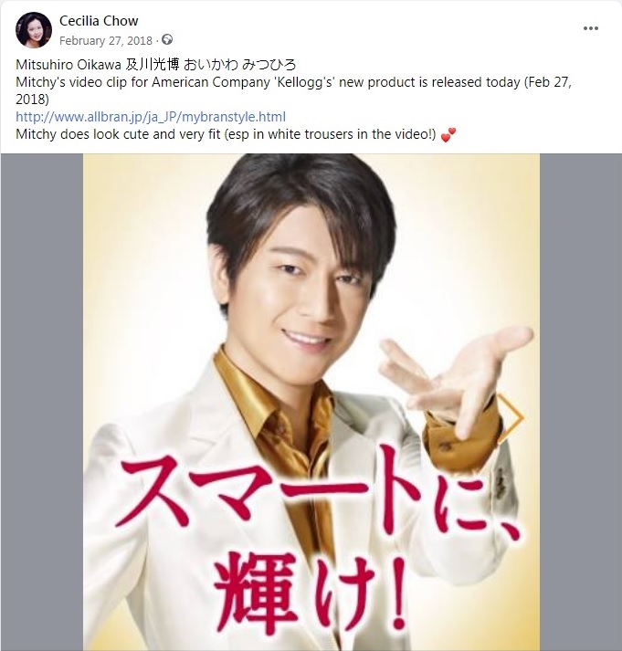Select the "Mitsuhiro Oikawa" romanized name text
Viewport: 622px width, 651px height.
(x=69, y=65)
